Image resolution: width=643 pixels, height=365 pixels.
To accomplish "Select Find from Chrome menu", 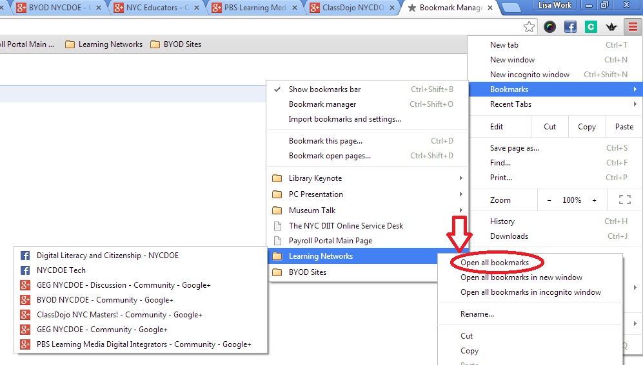I will tap(556, 163).
